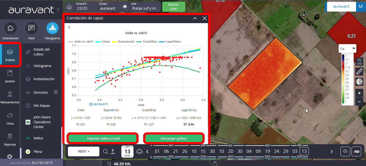366x166 pixels.
Task: Toggle the cloud filter off icon
Action: (x=345, y=151)
